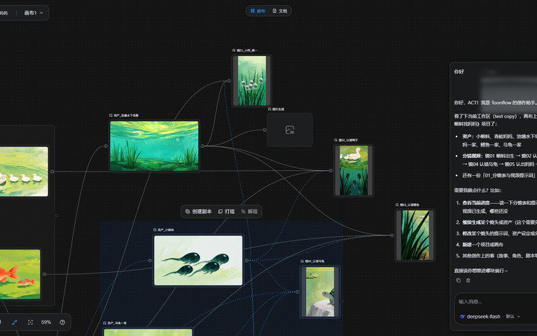Click output port of goldfish image
Viewport: 537px width, 336px height.
[x=44, y=274]
